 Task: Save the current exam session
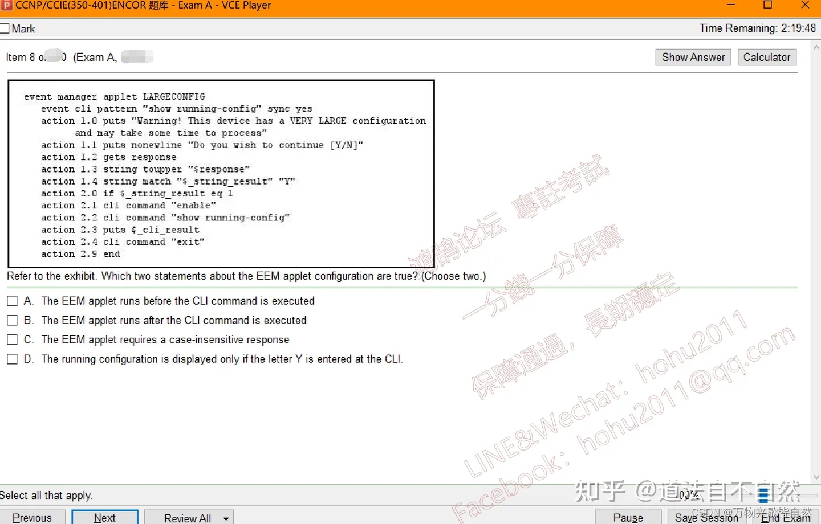click(x=706, y=517)
